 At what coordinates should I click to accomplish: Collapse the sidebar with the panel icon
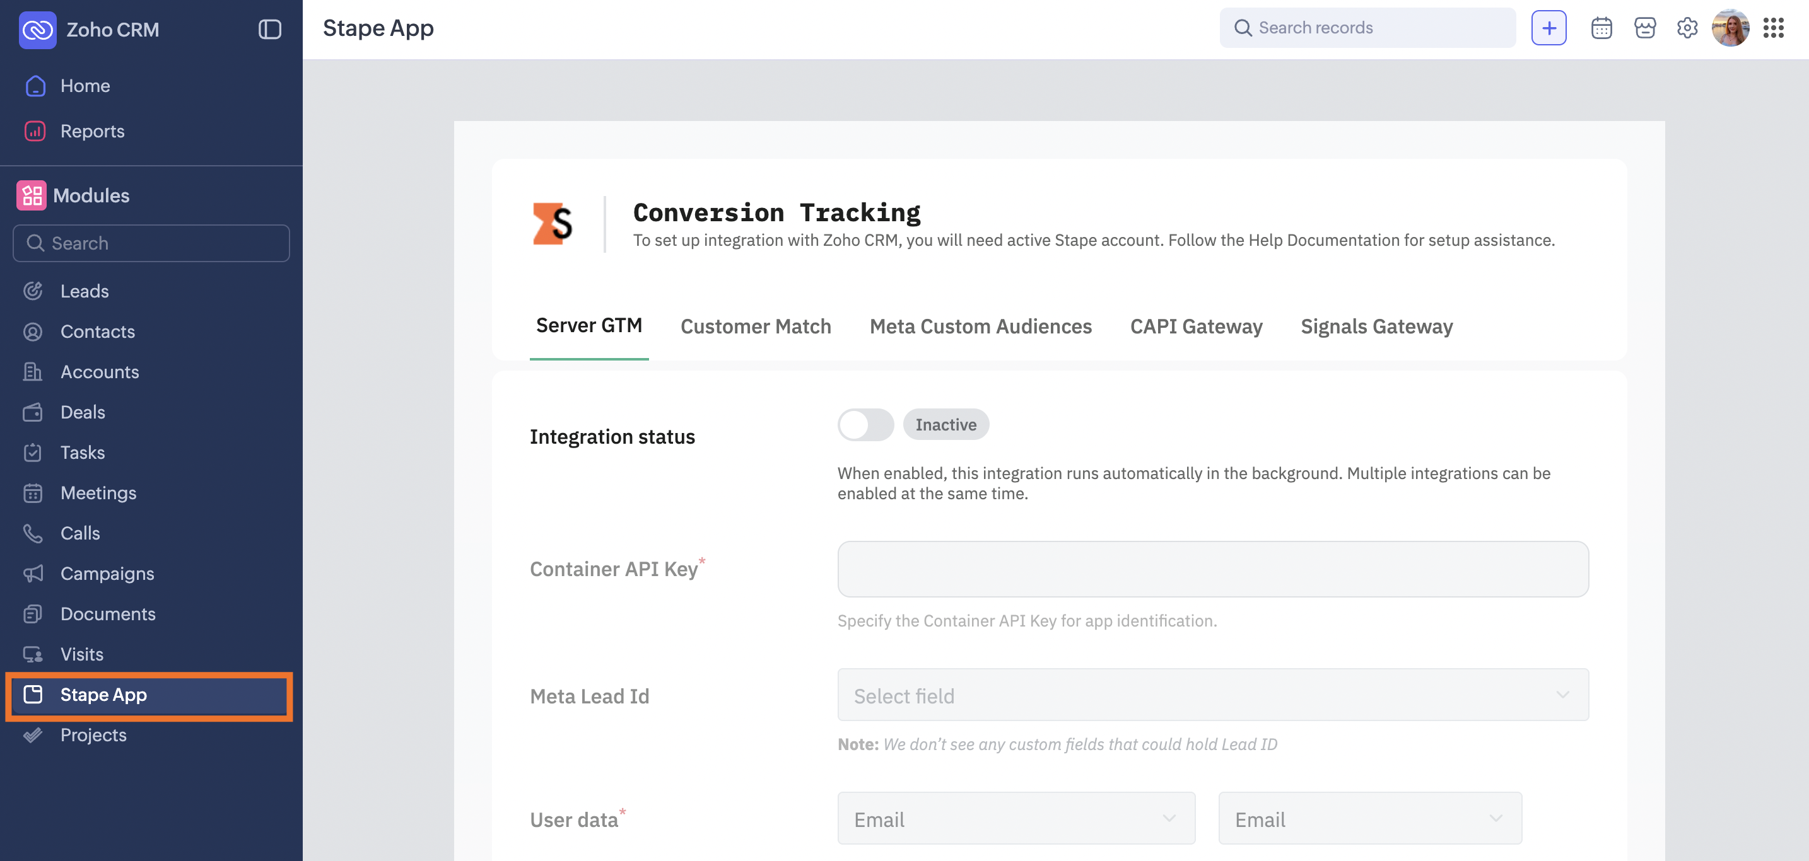[270, 30]
